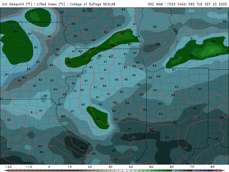This screenshot has height=172, width=229.
Task: Click the 10 label on the color scale
Action: pos(70,167)
